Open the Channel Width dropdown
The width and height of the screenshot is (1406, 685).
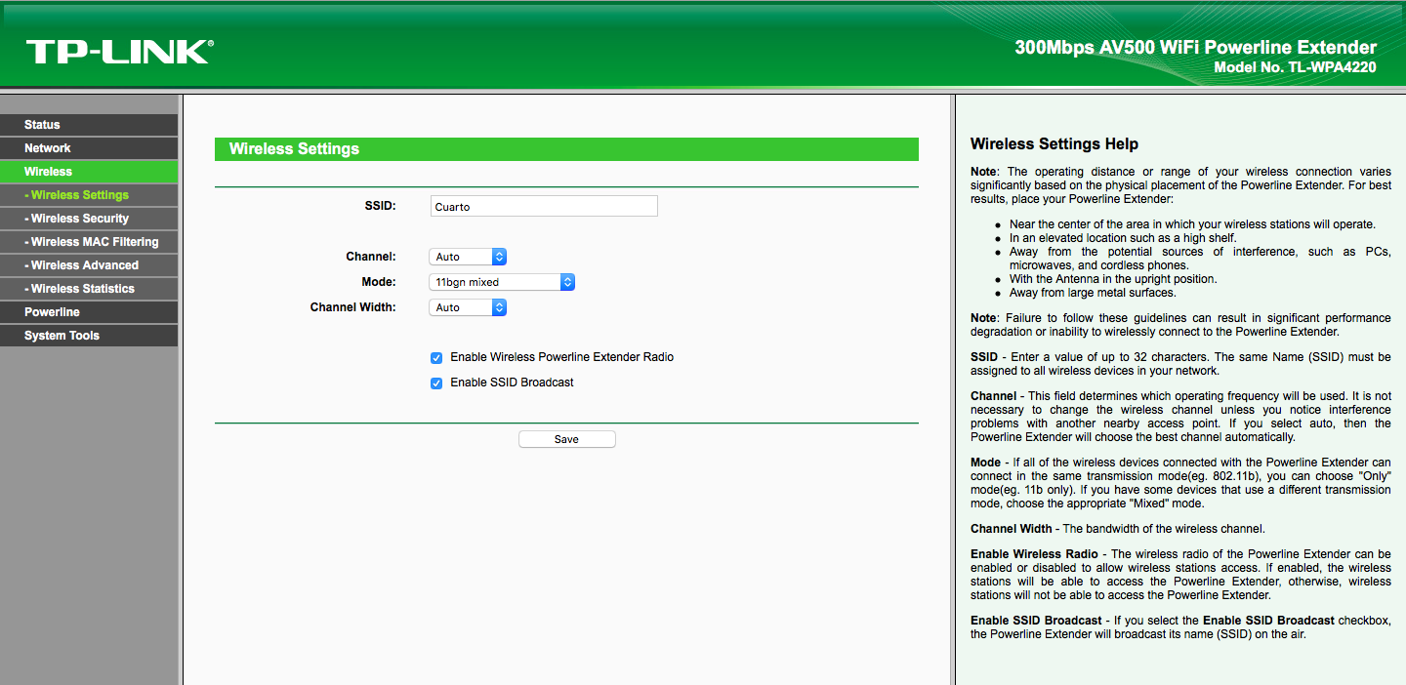click(x=468, y=307)
